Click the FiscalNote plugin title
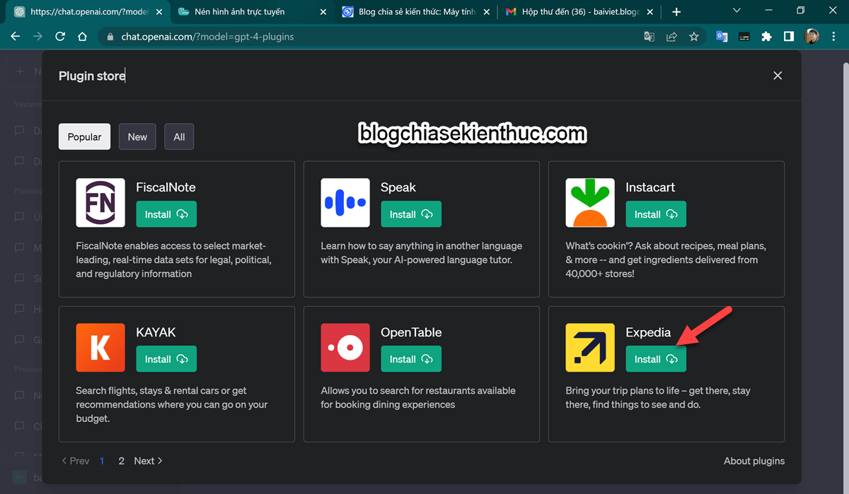 click(166, 187)
